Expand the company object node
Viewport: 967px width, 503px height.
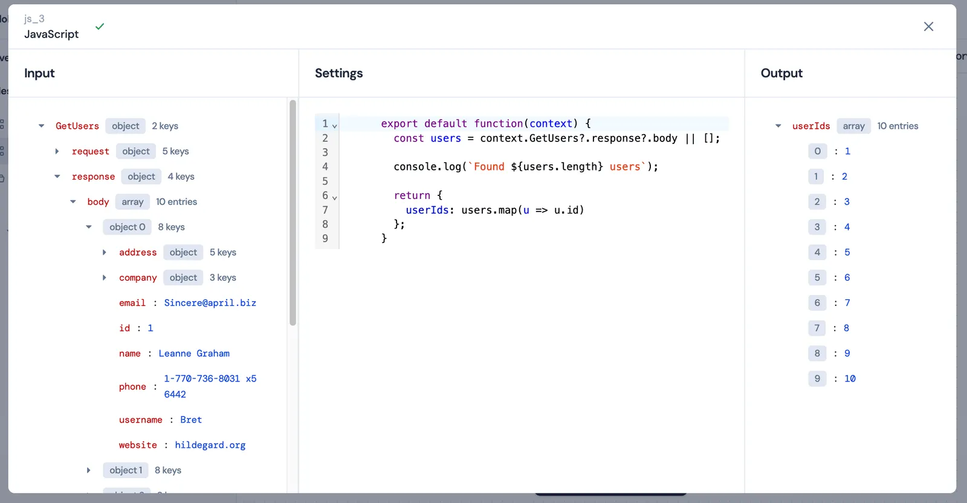click(x=105, y=278)
